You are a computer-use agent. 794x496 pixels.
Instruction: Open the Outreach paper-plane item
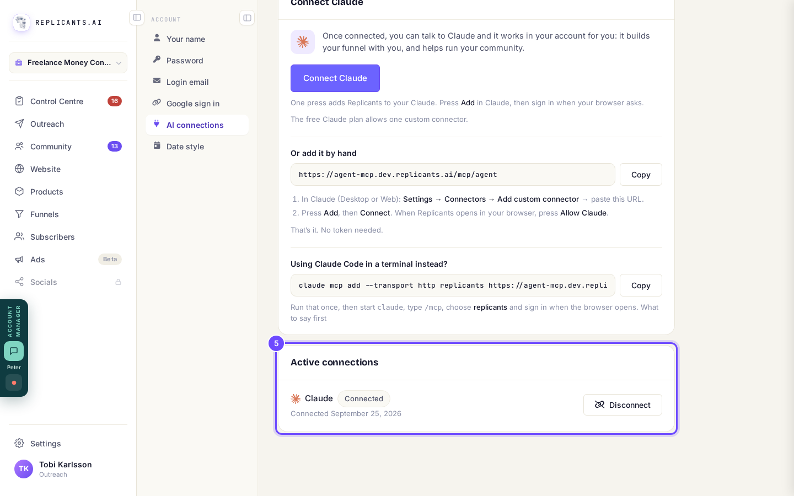(68, 124)
